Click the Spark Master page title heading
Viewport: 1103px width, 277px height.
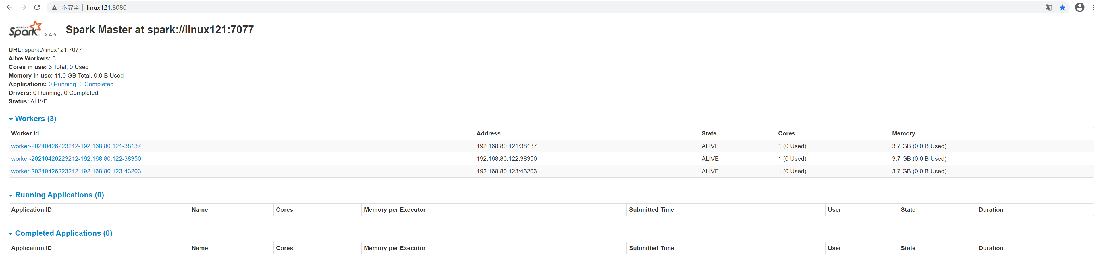[160, 30]
